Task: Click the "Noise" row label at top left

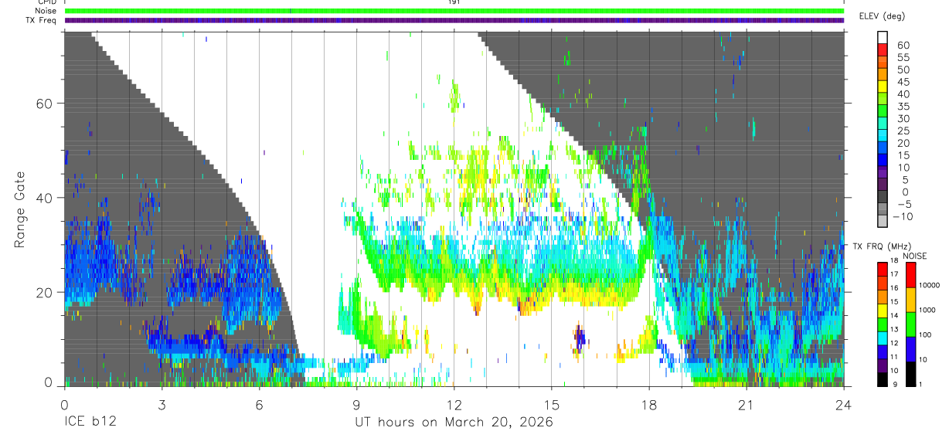Action: [46, 11]
